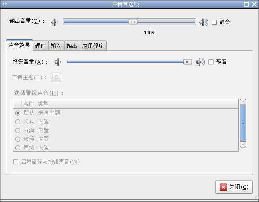The height and width of the screenshot is (202, 259).
Task: Open the 声音主题 dropdown
Action: point(56,77)
